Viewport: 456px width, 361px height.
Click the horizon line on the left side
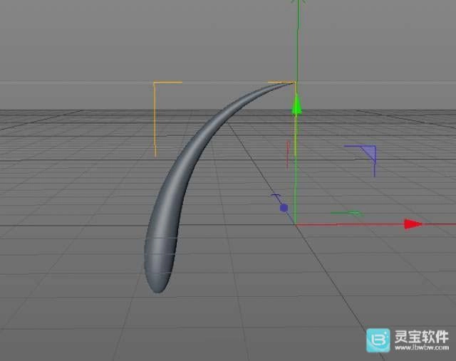[71, 82]
